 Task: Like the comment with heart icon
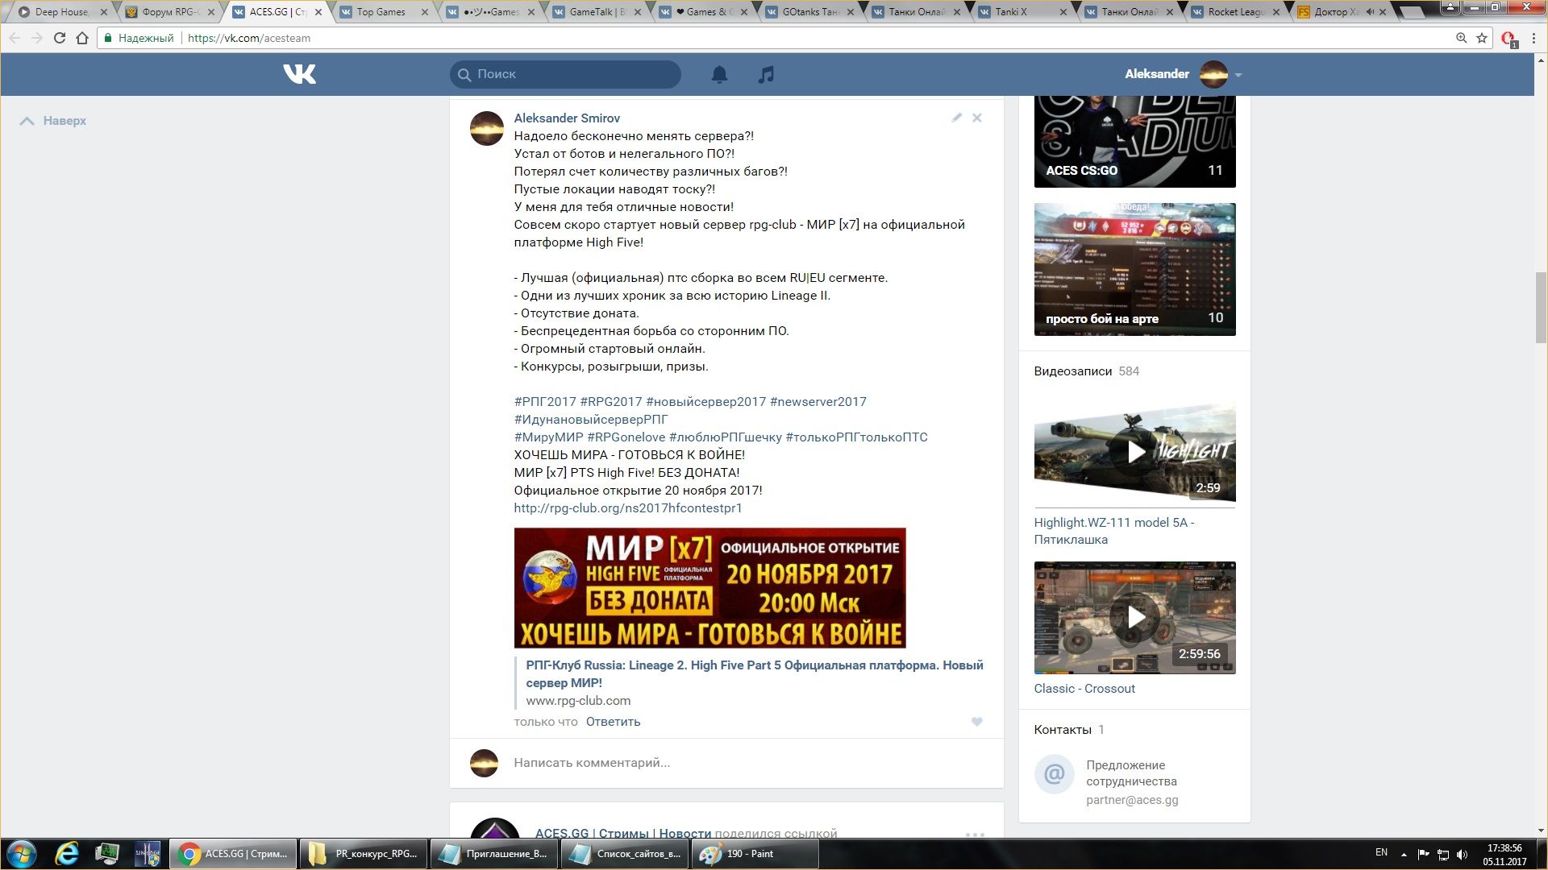click(x=976, y=722)
